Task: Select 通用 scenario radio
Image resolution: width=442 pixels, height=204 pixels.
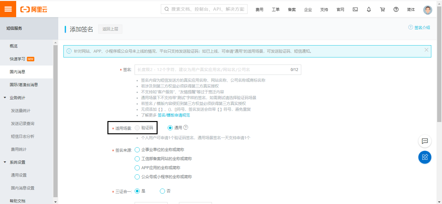Action: click(170, 128)
